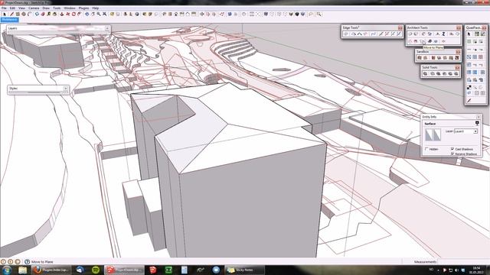Viewport: 490px width, 275px height.
Task: Open the Tools menu
Action: coord(57,8)
